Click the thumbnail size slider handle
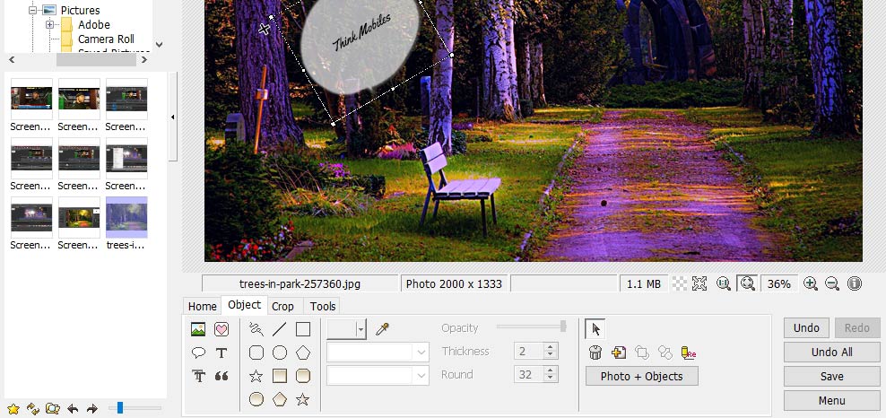 pos(120,407)
